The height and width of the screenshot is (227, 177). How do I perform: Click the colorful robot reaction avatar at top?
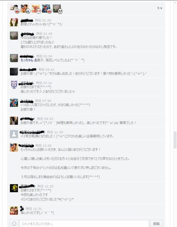point(47,9)
